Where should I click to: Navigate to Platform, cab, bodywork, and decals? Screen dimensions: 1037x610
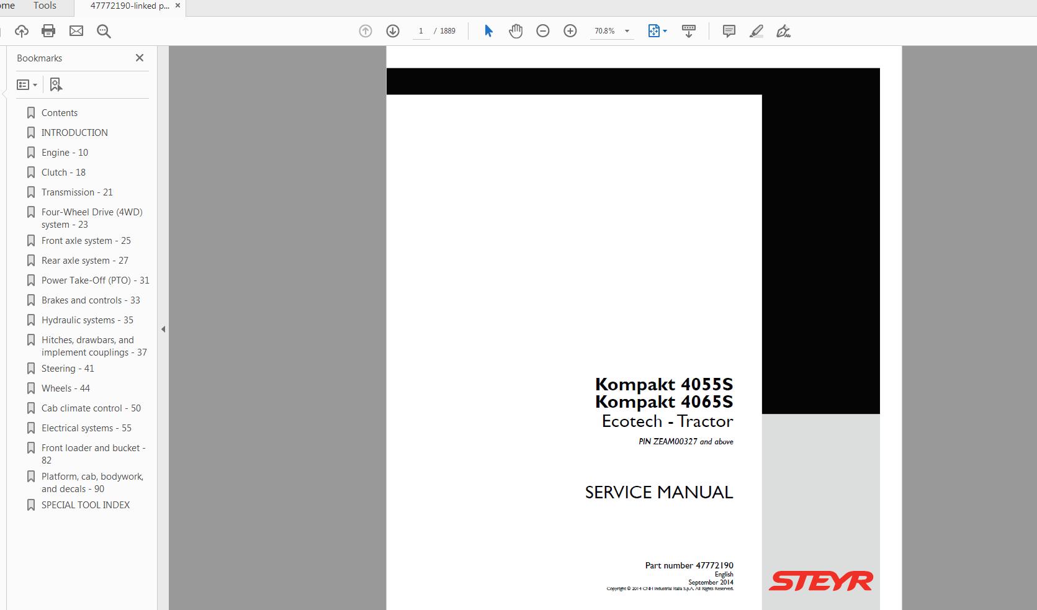click(x=92, y=483)
